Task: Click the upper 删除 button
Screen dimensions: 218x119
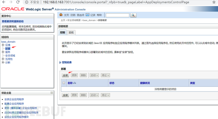Action: click(x=83, y=75)
